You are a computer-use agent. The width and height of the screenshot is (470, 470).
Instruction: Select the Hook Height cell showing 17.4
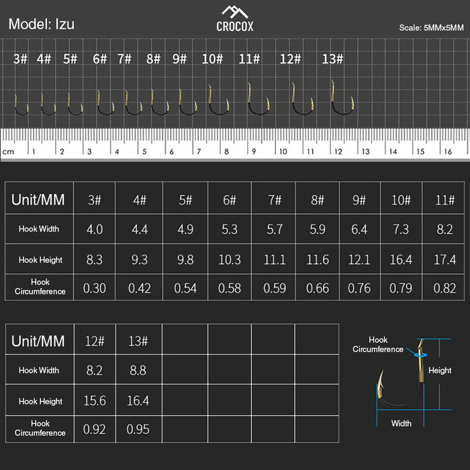[444, 260]
